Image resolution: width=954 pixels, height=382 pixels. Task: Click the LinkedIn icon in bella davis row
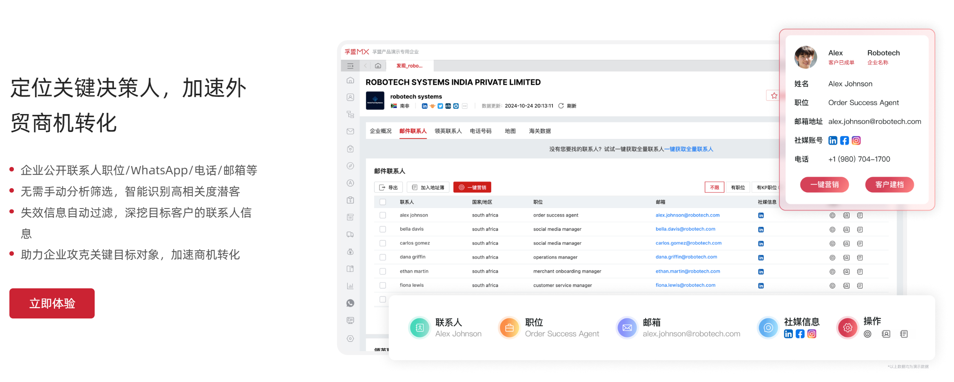pyautogui.click(x=761, y=230)
